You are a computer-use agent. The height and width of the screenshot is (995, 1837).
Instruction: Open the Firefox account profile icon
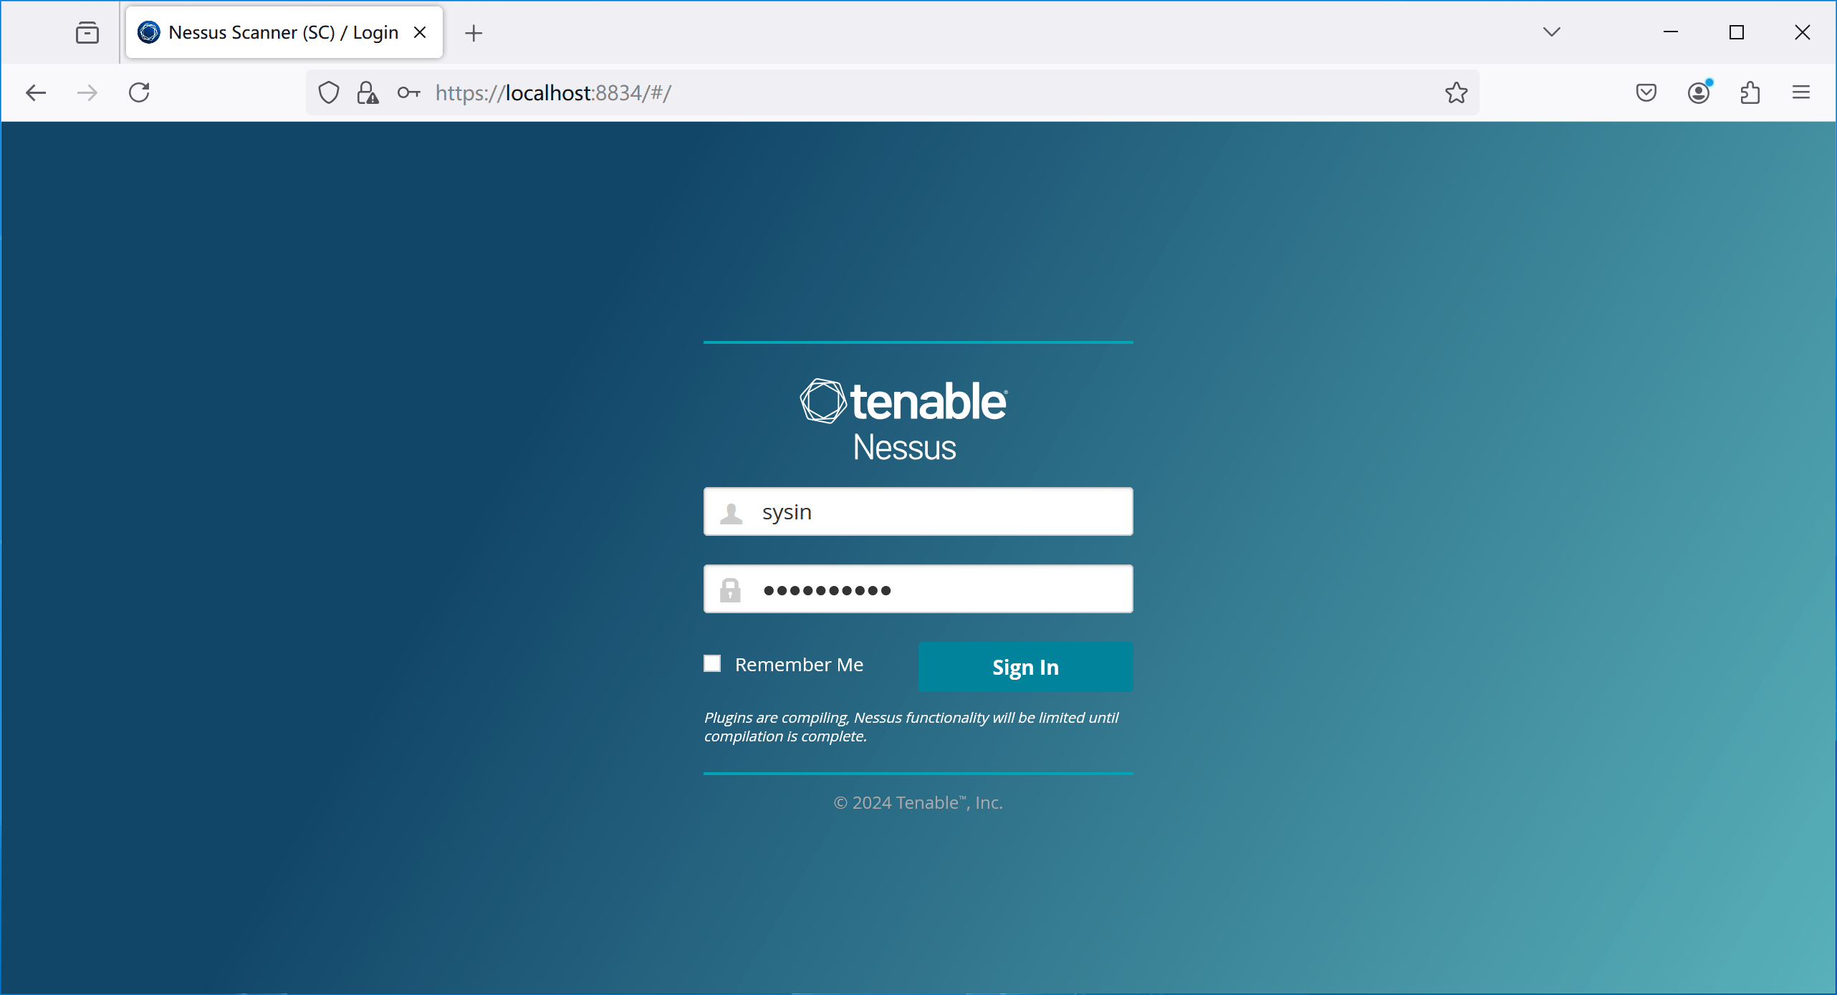point(1698,92)
